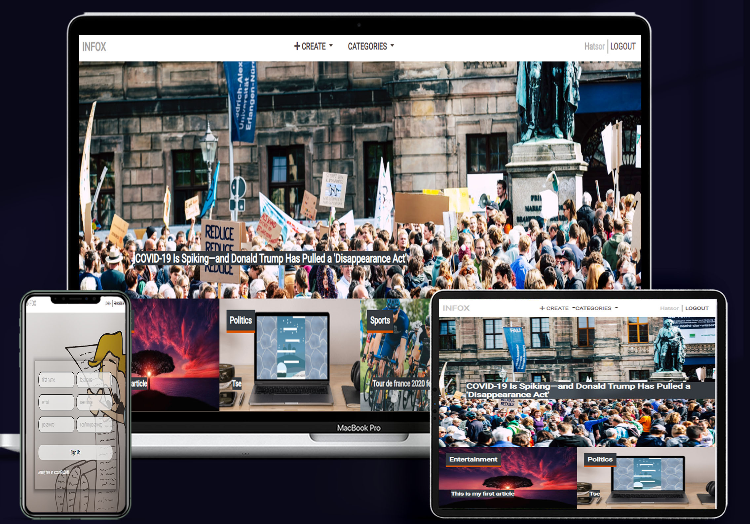Open the COVID-19 headline article on laptop
The width and height of the screenshot is (750, 524).
(x=271, y=258)
